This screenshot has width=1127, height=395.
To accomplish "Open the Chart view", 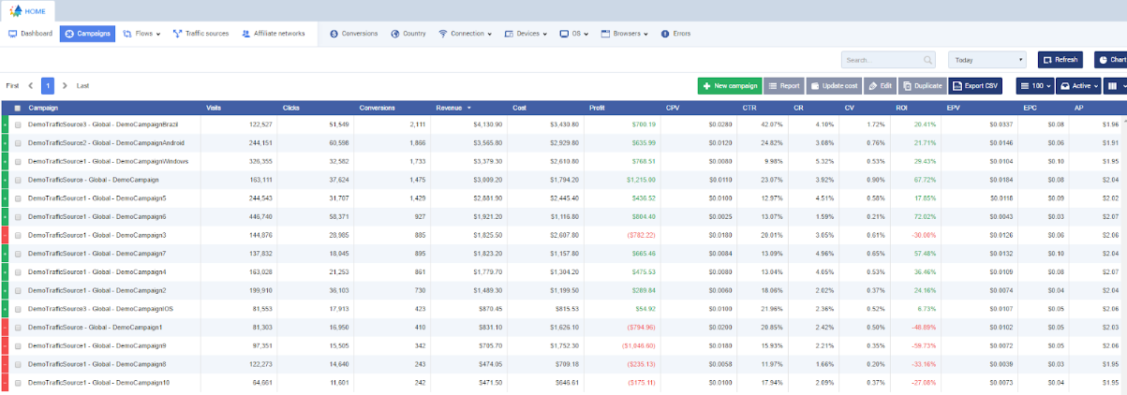I will 1110,60.
